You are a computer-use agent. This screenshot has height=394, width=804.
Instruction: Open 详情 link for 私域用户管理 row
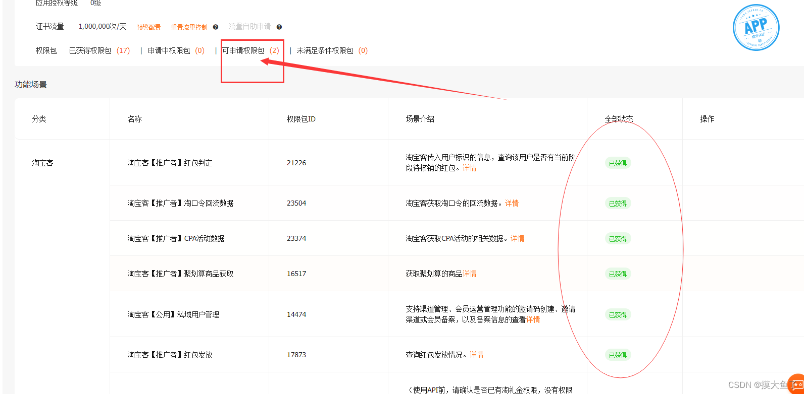point(533,319)
